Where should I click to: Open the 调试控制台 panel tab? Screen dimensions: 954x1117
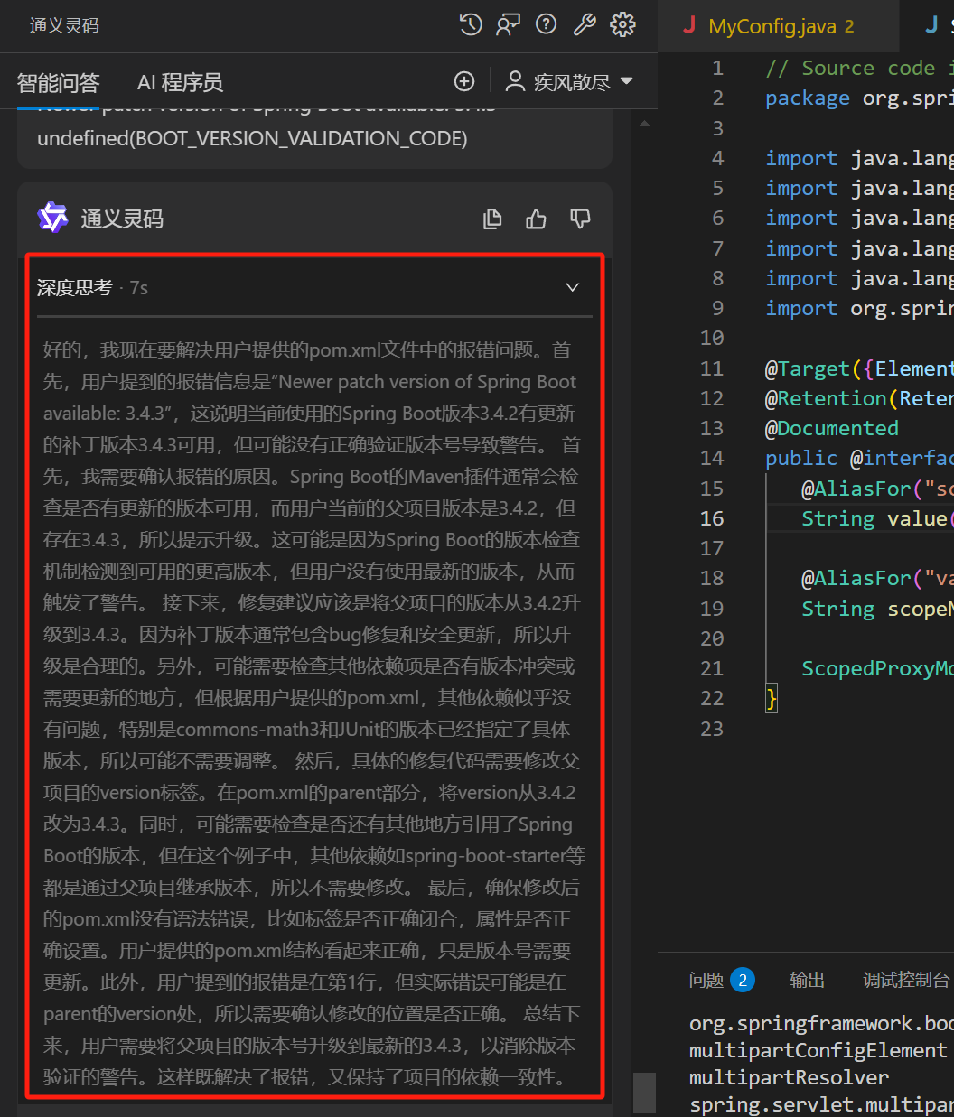click(906, 980)
